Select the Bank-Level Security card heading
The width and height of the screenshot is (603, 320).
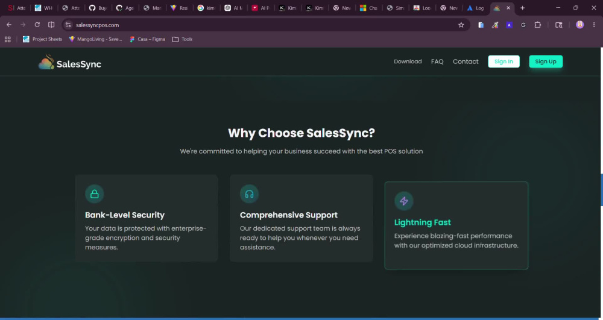click(x=125, y=215)
